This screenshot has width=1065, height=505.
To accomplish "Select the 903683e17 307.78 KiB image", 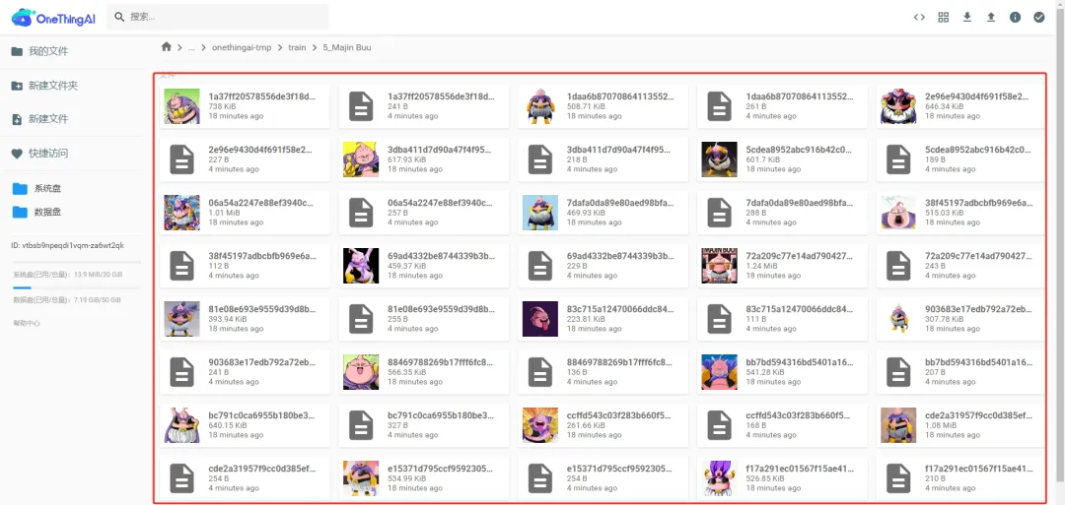I will (898, 319).
